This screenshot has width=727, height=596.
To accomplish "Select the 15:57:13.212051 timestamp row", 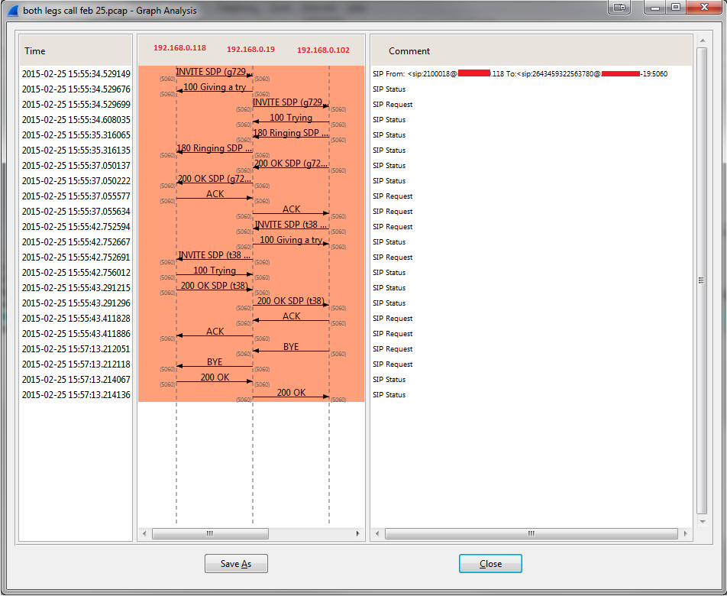I will [76, 349].
